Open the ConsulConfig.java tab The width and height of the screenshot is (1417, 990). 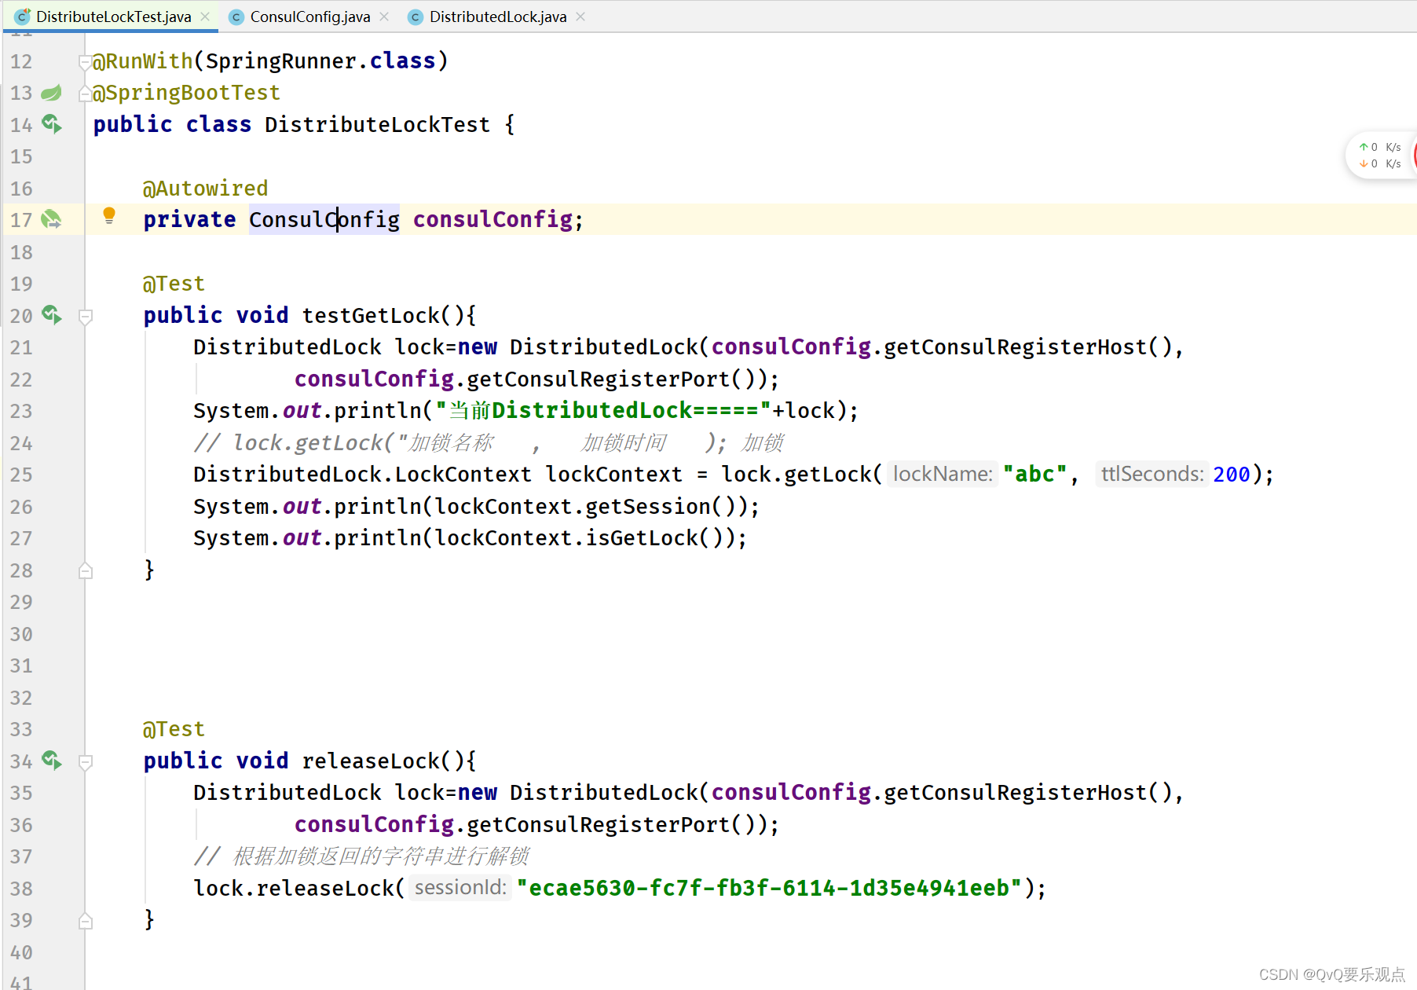click(310, 16)
